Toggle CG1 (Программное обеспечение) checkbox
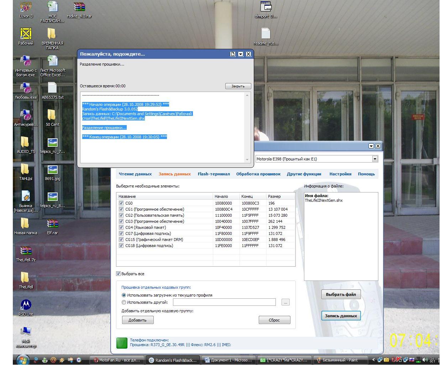 click(121, 209)
